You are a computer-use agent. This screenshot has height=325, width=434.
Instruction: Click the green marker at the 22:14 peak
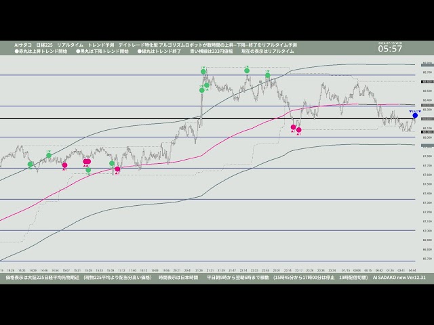click(247, 70)
